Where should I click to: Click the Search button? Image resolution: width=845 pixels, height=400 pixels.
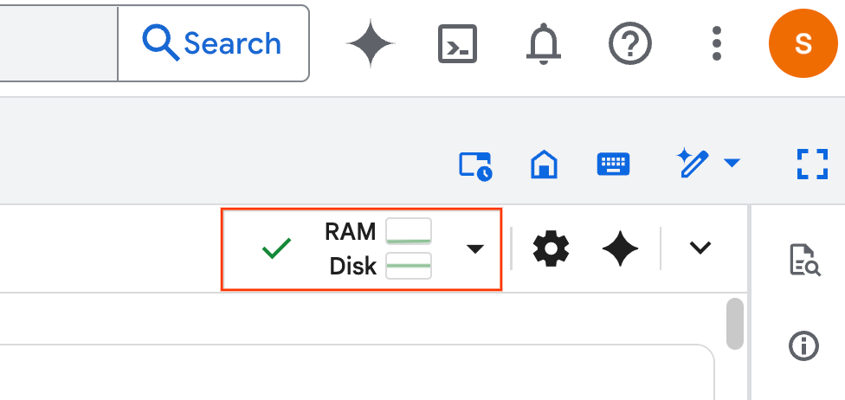click(213, 42)
